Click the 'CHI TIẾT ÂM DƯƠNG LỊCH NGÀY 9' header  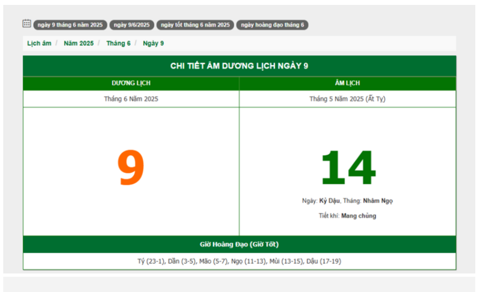coord(239,66)
